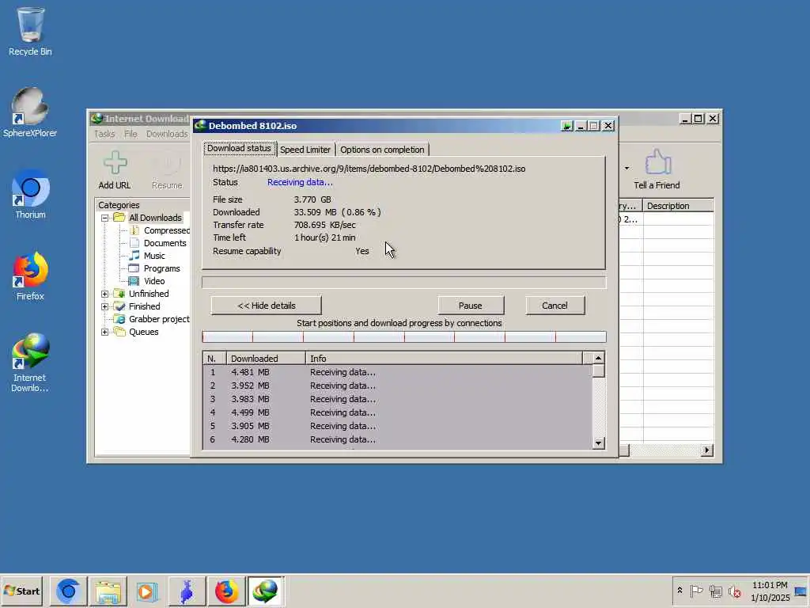Click the connections progress segments bar
The width and height of the screenshot is (810, 608).
[x=404, y=337]
